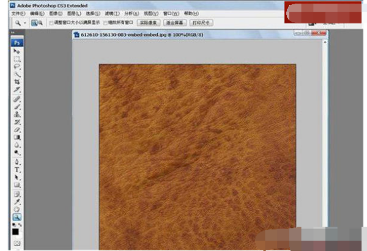
Task: Select the Rectangular Marquee tool
Action: click(x=17, y=59)
